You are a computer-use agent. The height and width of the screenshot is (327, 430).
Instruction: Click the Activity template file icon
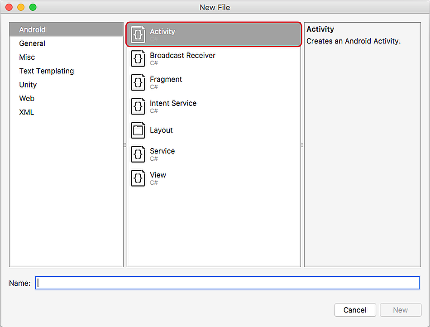click(138, 35)
